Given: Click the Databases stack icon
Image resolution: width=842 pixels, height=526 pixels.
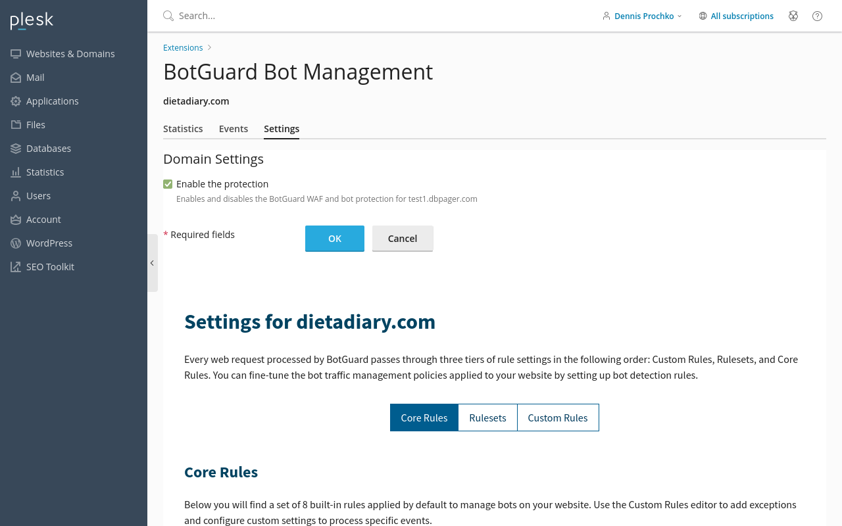Looking at the screenshot, I should tap(16, 149).
